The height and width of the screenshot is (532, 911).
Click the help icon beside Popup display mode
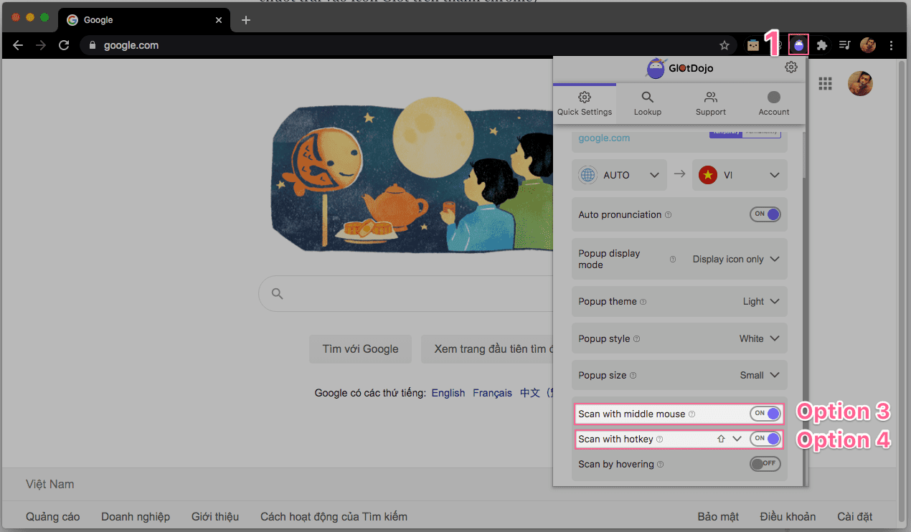point(672,259)
